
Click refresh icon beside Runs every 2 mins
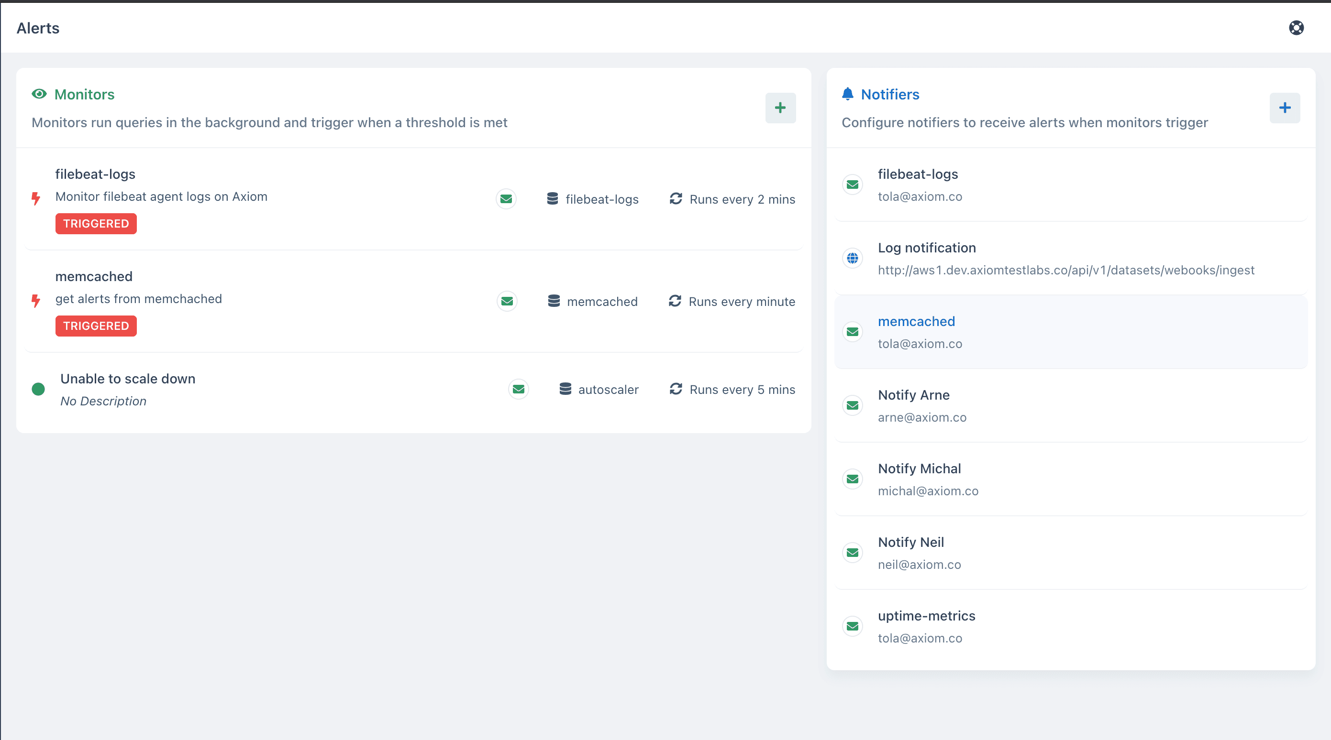[676, 199]
